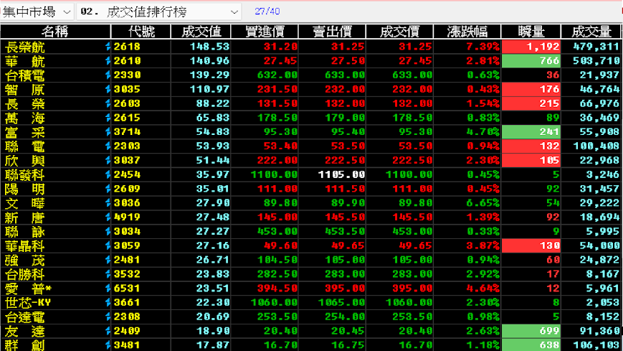
Task: Select the 聯發科 stock name
Action: click(24, 175)
